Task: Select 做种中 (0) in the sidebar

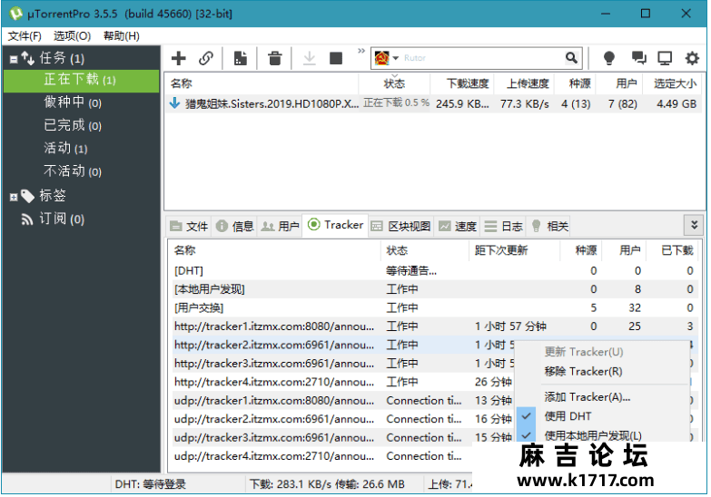Action: click(x=73, y=102)
